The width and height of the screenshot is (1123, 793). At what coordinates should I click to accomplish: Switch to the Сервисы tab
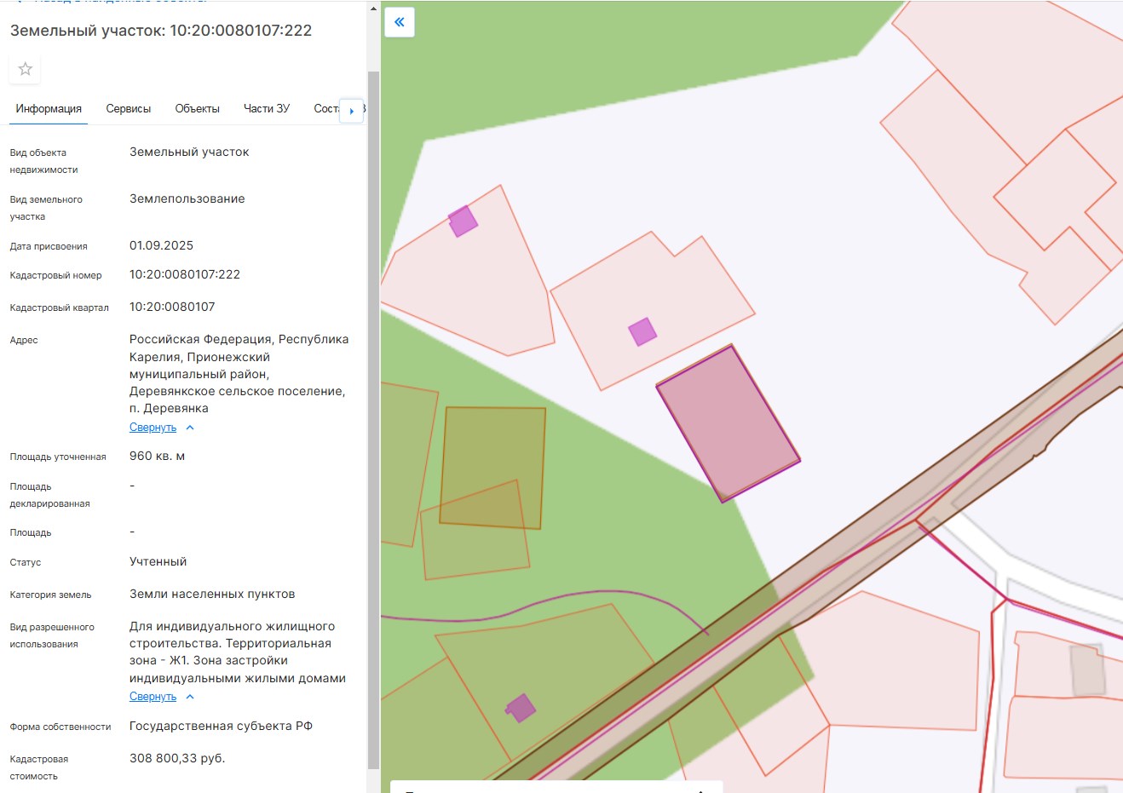click(x=129, y=109)
